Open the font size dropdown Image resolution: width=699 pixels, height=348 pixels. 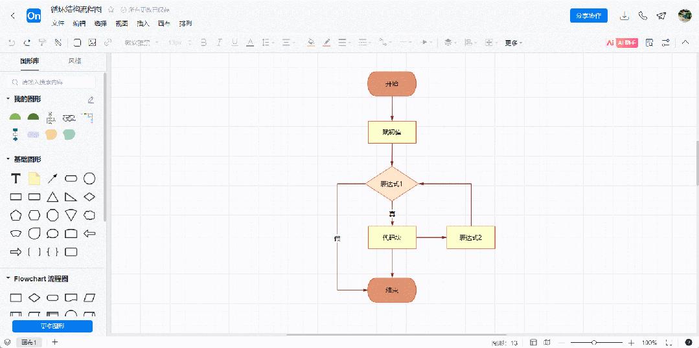(x=179, y=43)
